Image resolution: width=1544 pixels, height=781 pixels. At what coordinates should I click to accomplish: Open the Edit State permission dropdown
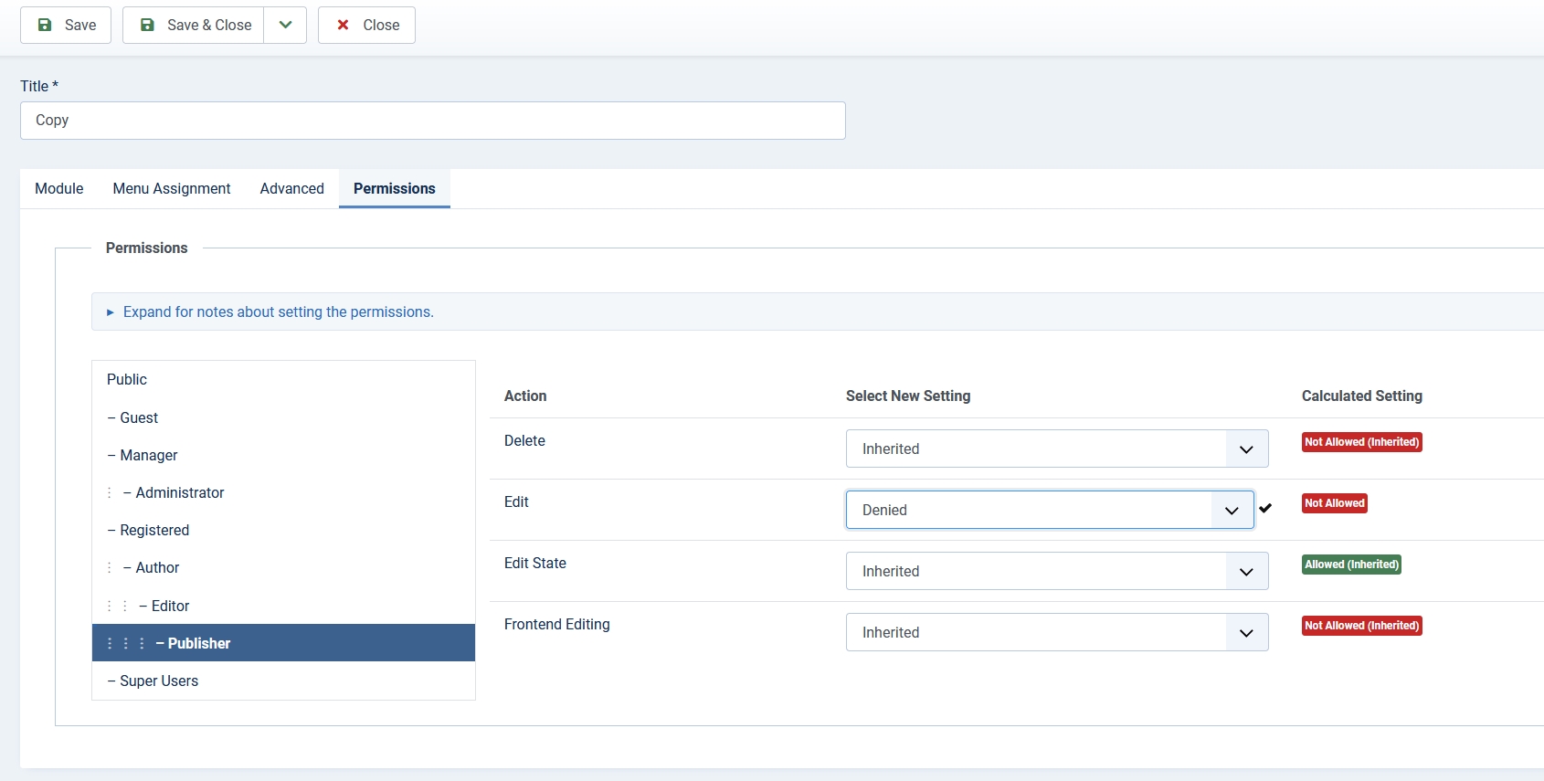tap(1056, 571)
